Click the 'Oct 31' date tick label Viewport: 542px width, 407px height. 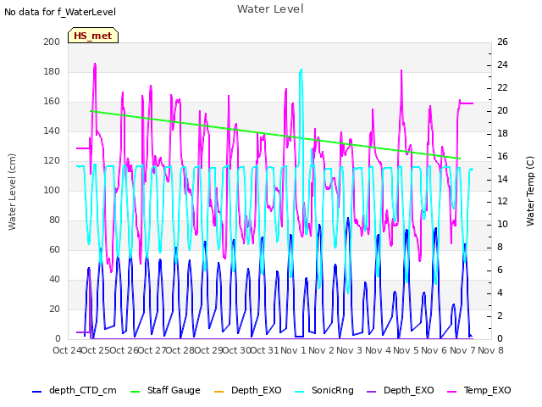pos(265,350)
